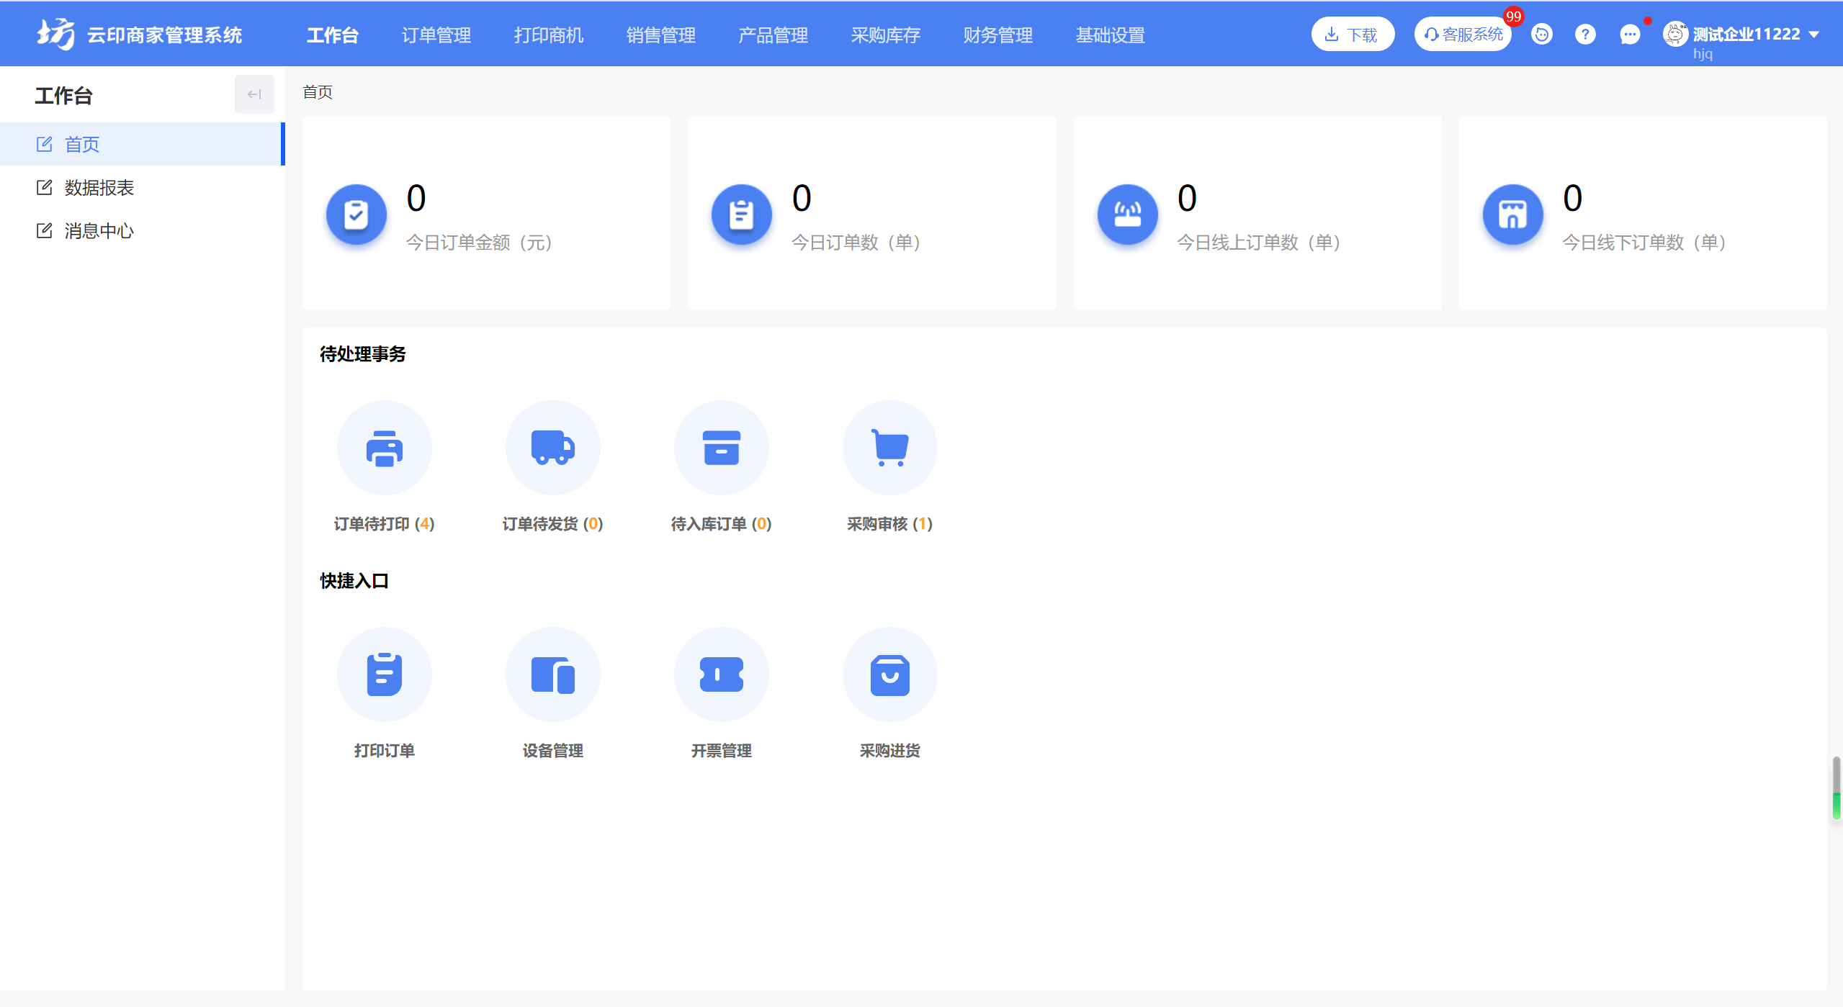Select 首页 in the sidebar
Screen dimensions: 1843x1007
tap(143, 144)
